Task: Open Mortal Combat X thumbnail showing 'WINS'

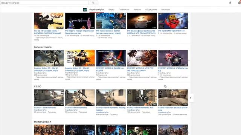Action: point(142,130)
